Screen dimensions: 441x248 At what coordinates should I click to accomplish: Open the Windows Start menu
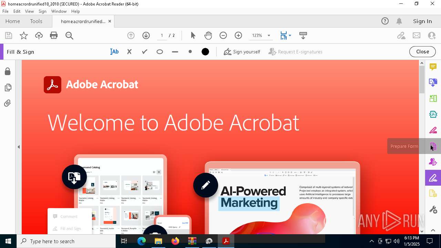[x=8, y=241]
